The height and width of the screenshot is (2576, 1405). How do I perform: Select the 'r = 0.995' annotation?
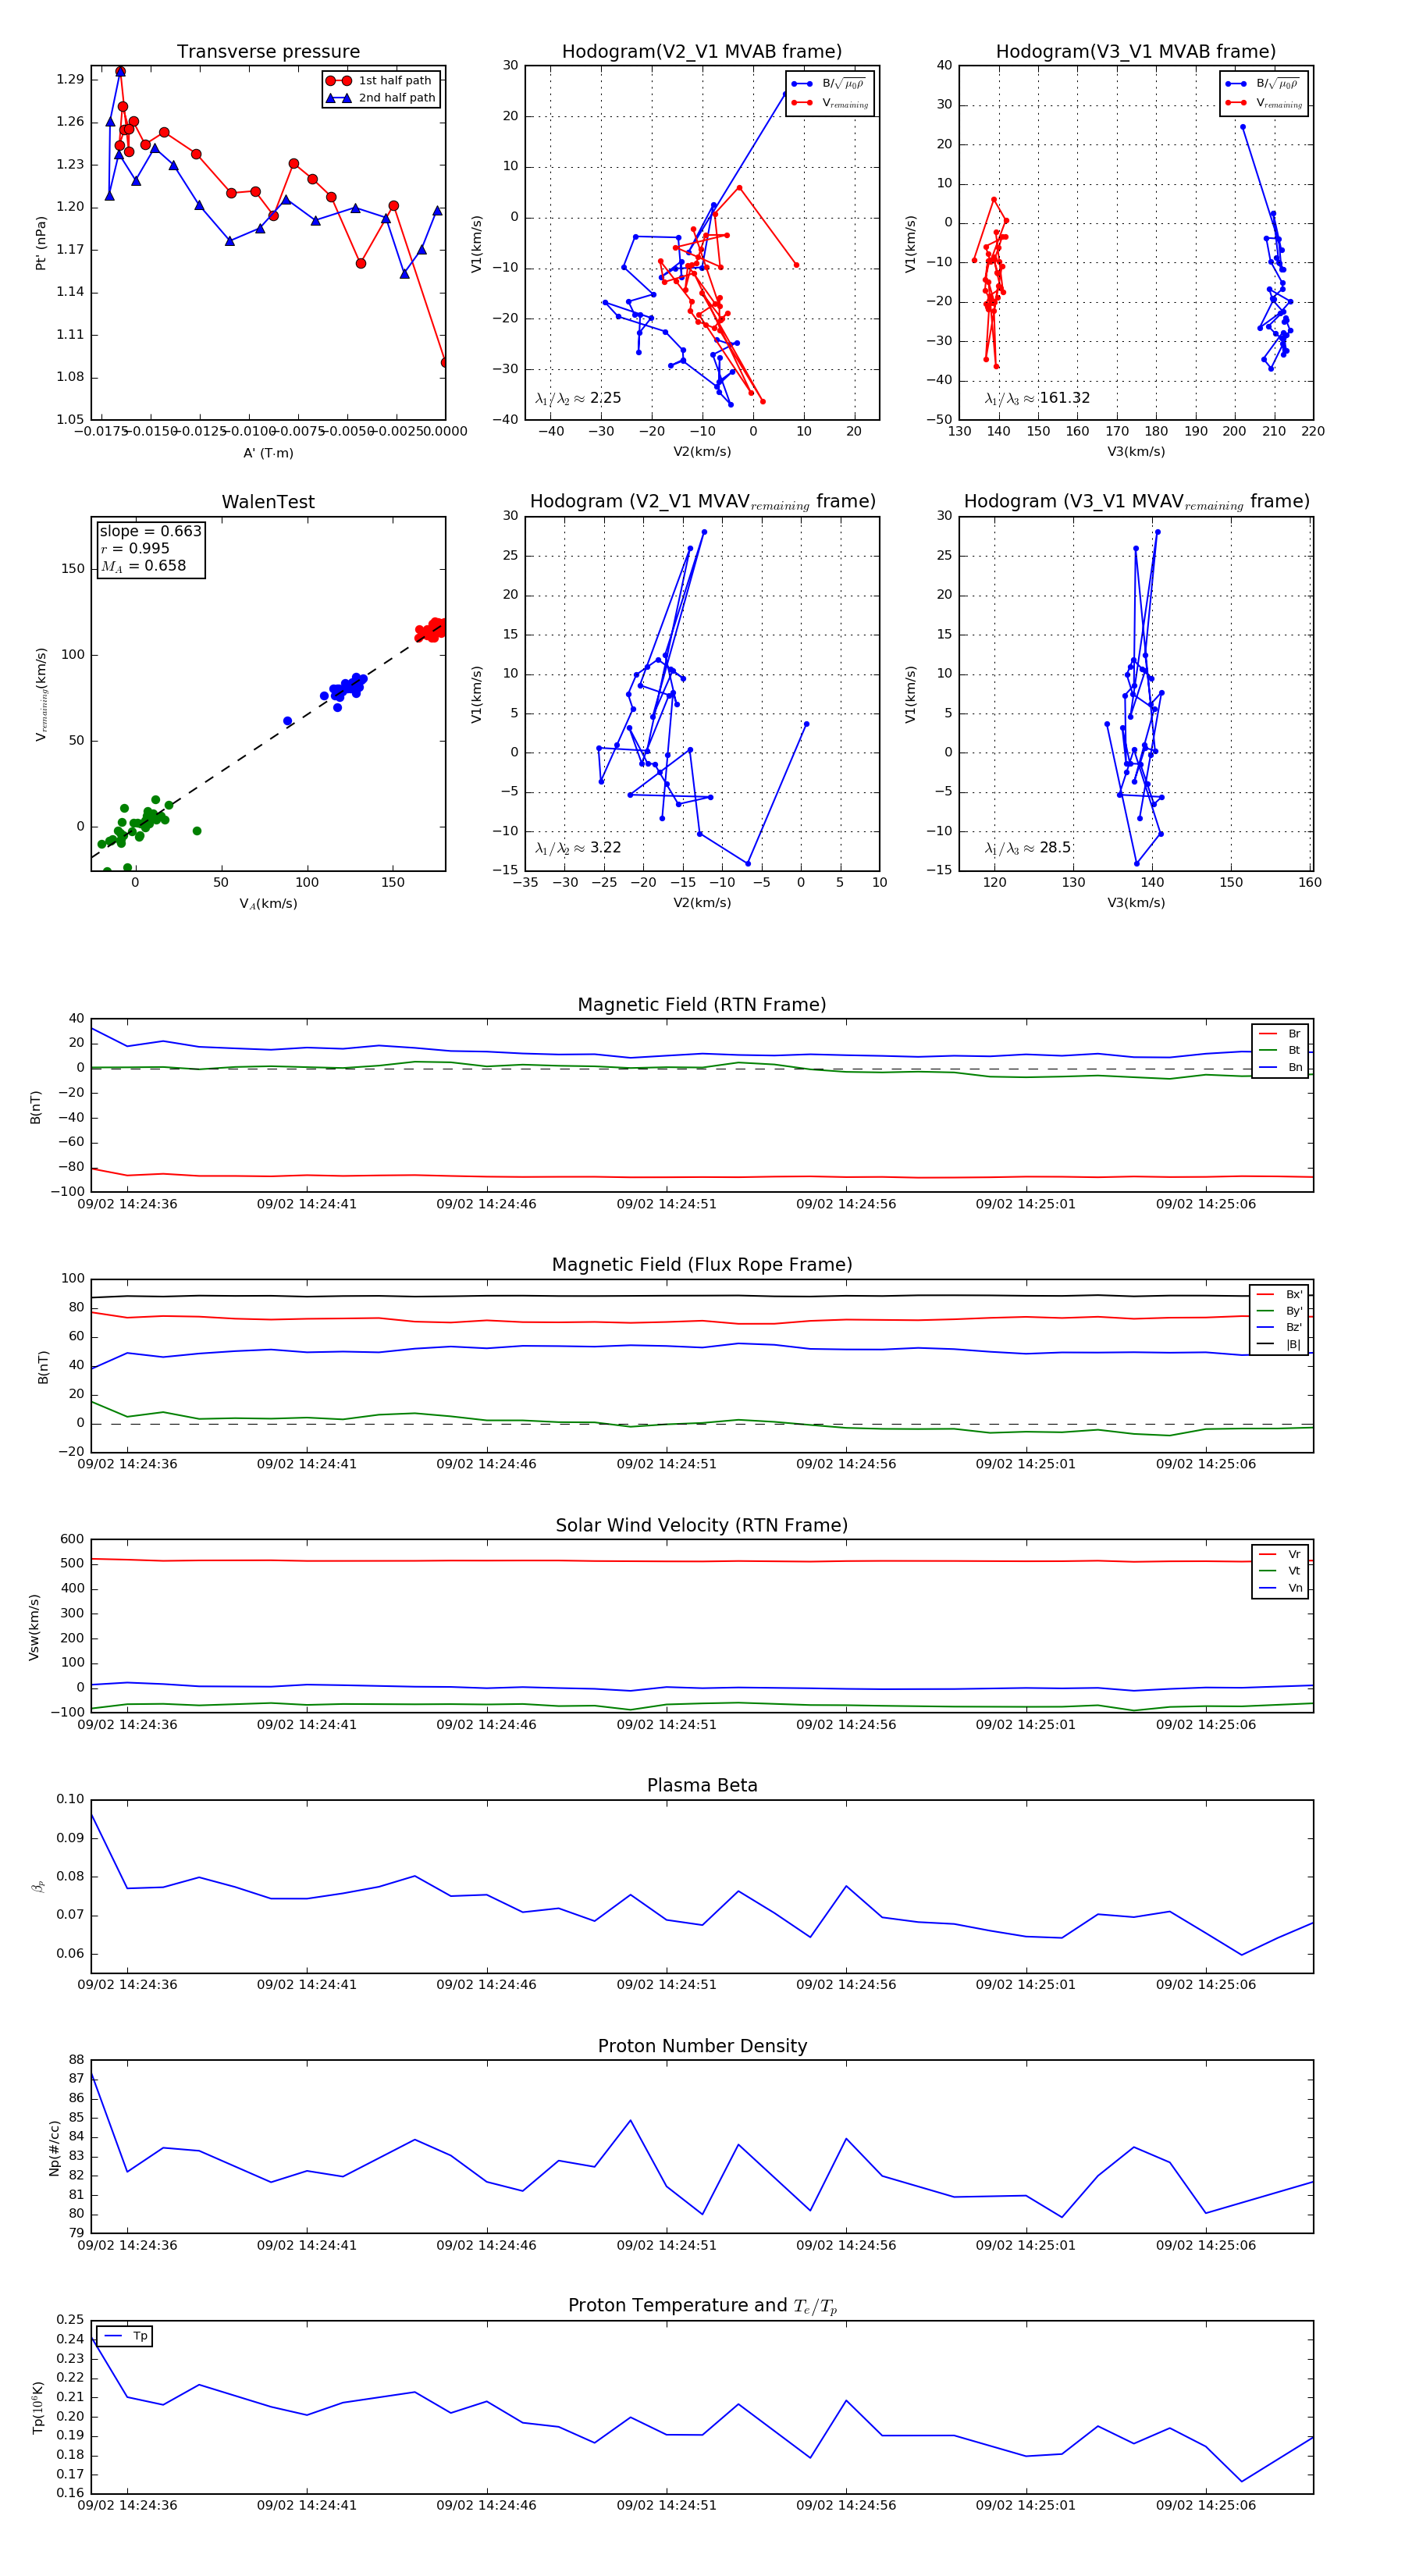(x=135, y=548)
